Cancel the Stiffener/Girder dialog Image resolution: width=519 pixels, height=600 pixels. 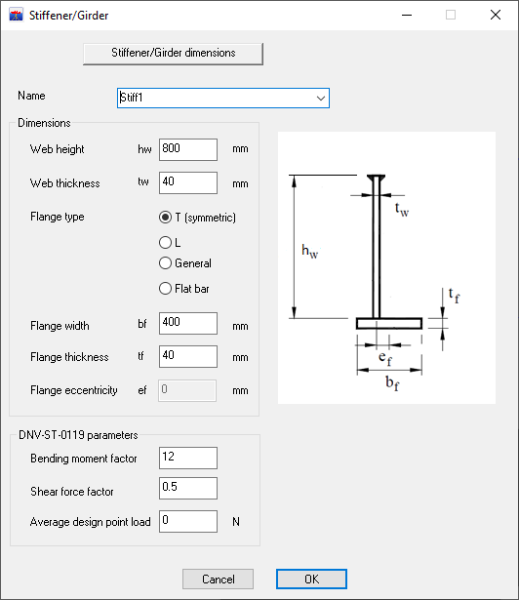pyautogui.click(x=218, y=579)
